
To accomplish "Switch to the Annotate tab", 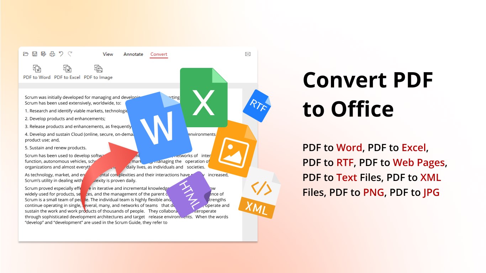I will click(133, 54).
